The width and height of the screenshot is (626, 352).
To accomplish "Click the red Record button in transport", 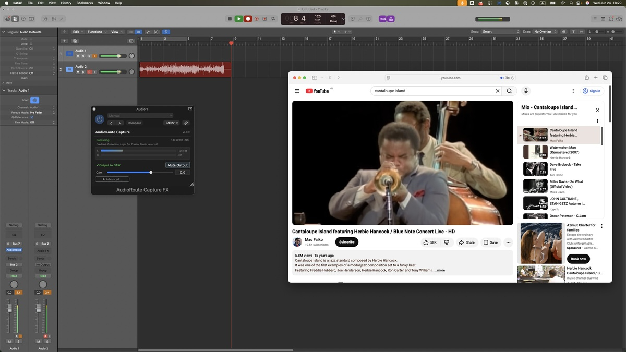I will (x=248, y=19).
